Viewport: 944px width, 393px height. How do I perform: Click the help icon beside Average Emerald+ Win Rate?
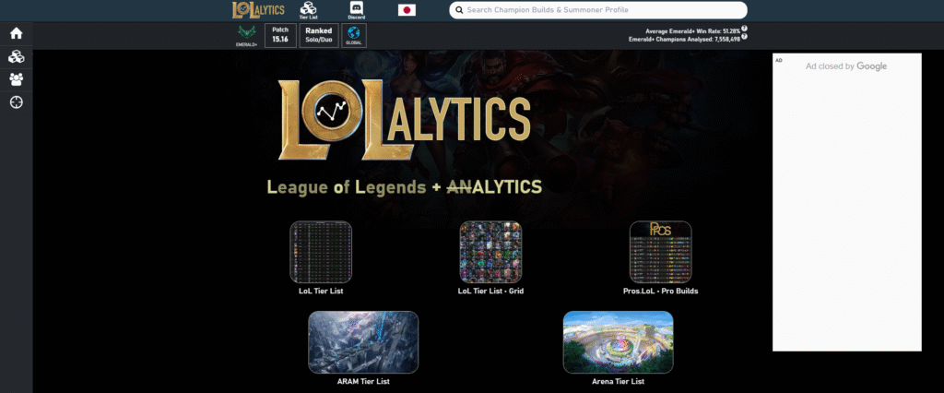tap(744, 29)
